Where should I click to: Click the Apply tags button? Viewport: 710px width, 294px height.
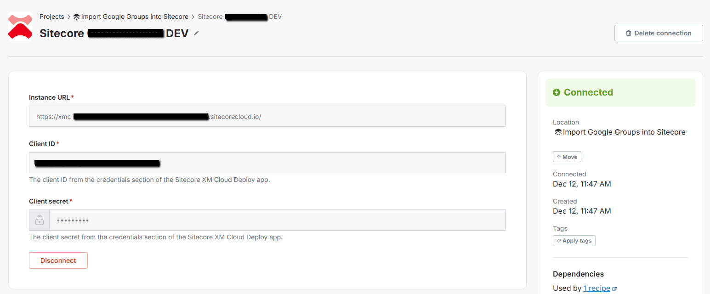pos(574,240)
